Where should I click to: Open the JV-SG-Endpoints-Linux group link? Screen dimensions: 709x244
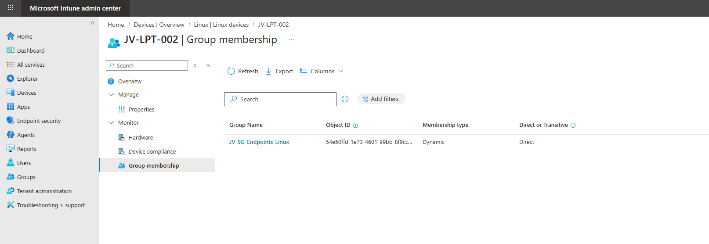click(259, 142)
